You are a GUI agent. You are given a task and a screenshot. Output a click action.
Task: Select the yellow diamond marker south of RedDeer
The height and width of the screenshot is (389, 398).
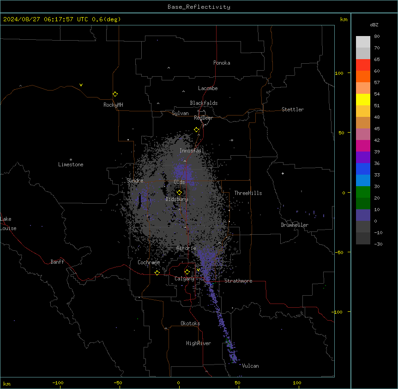(x=197, y=130)
